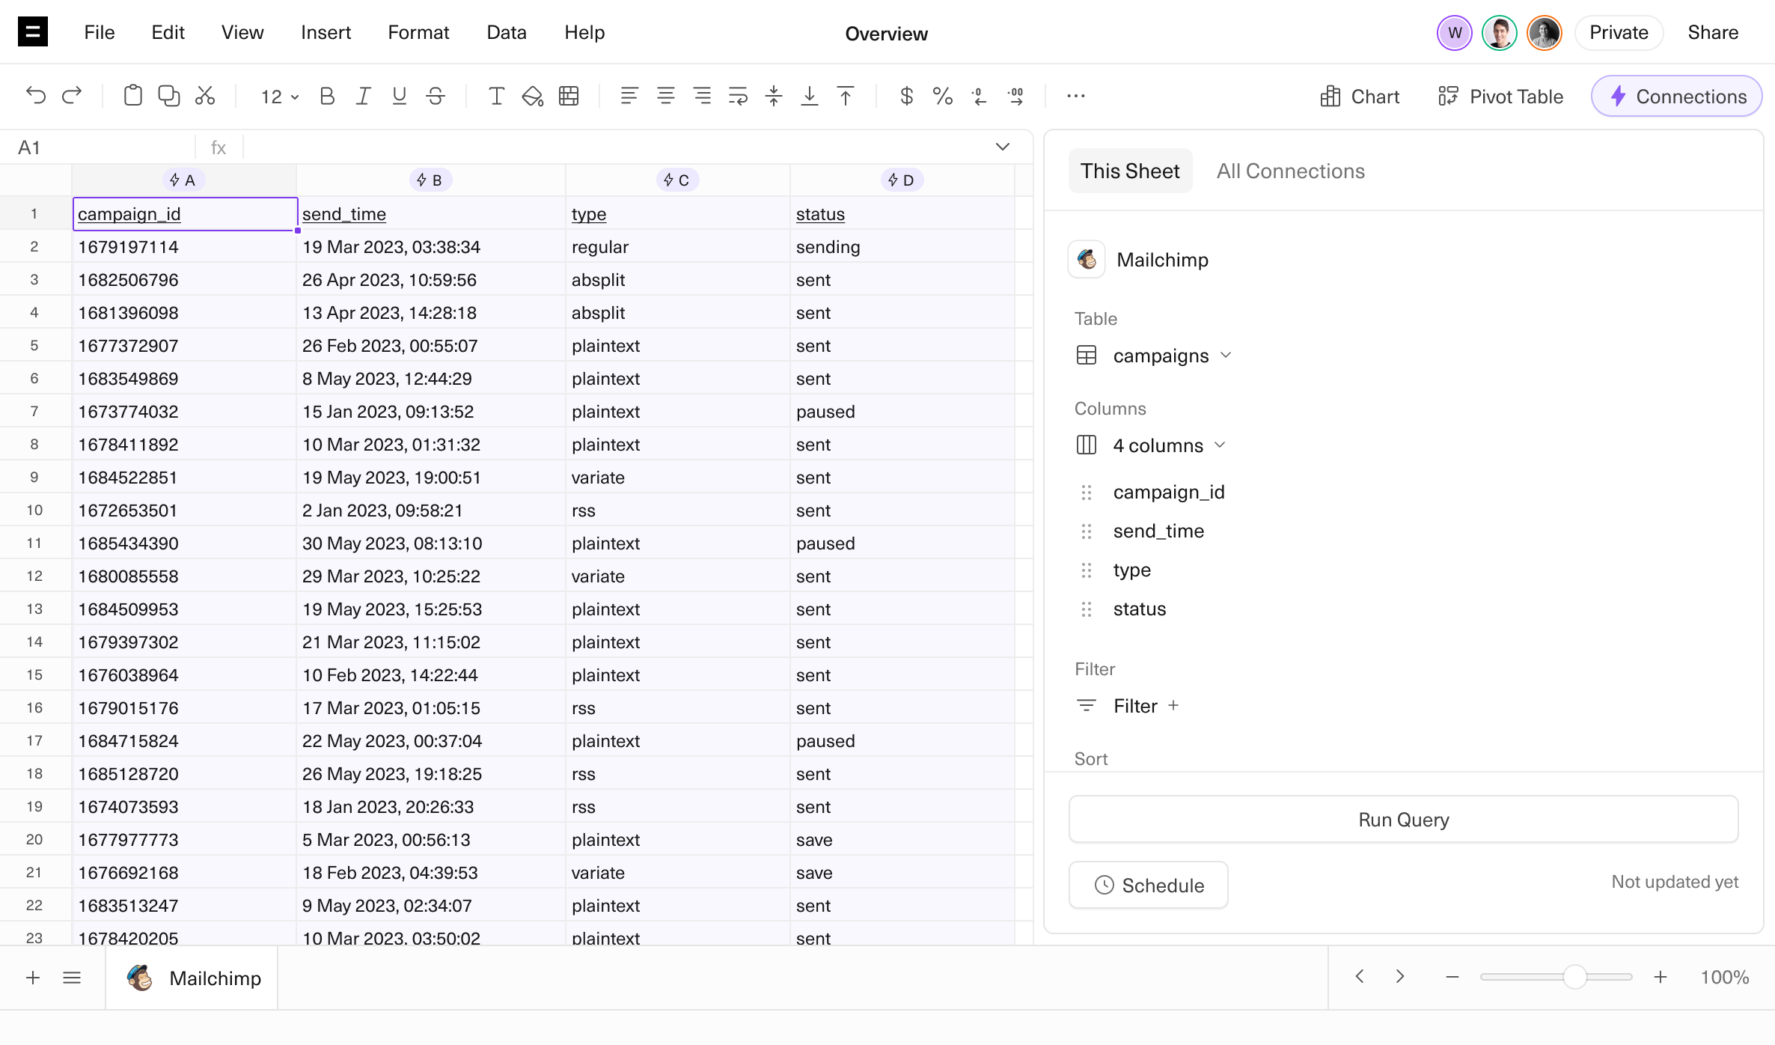Click the paint bucket fill icon
Image resolution: width=1775 pixels, height=1045 pixels.
[532, 96]
